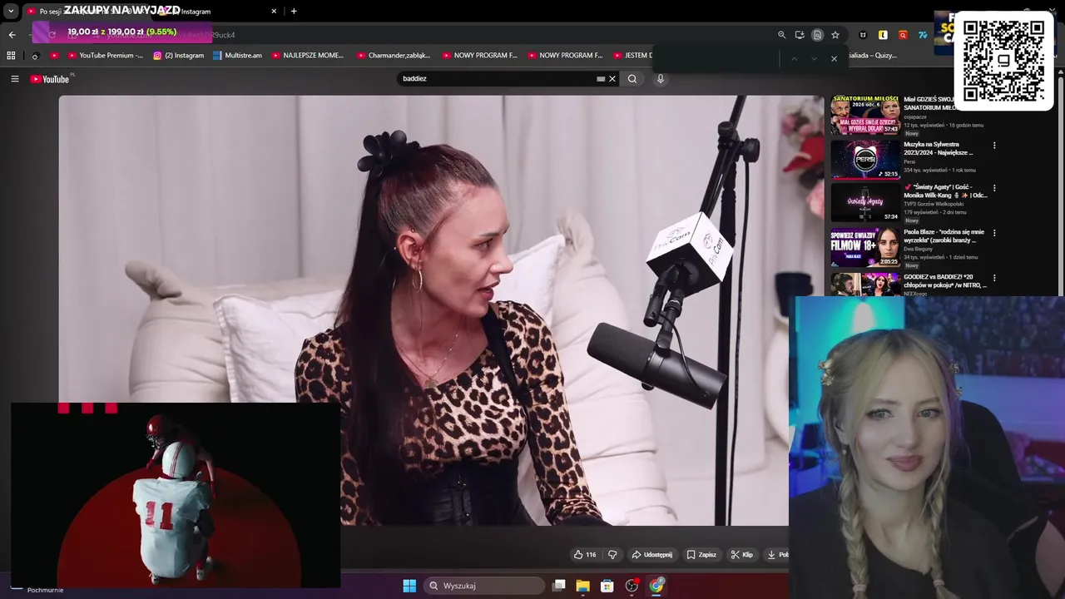Image resolution: width=1065 pixels, height=599 pixels.
Task: Open Microsoft Store from the taskbar
Action: coord(607,586)
